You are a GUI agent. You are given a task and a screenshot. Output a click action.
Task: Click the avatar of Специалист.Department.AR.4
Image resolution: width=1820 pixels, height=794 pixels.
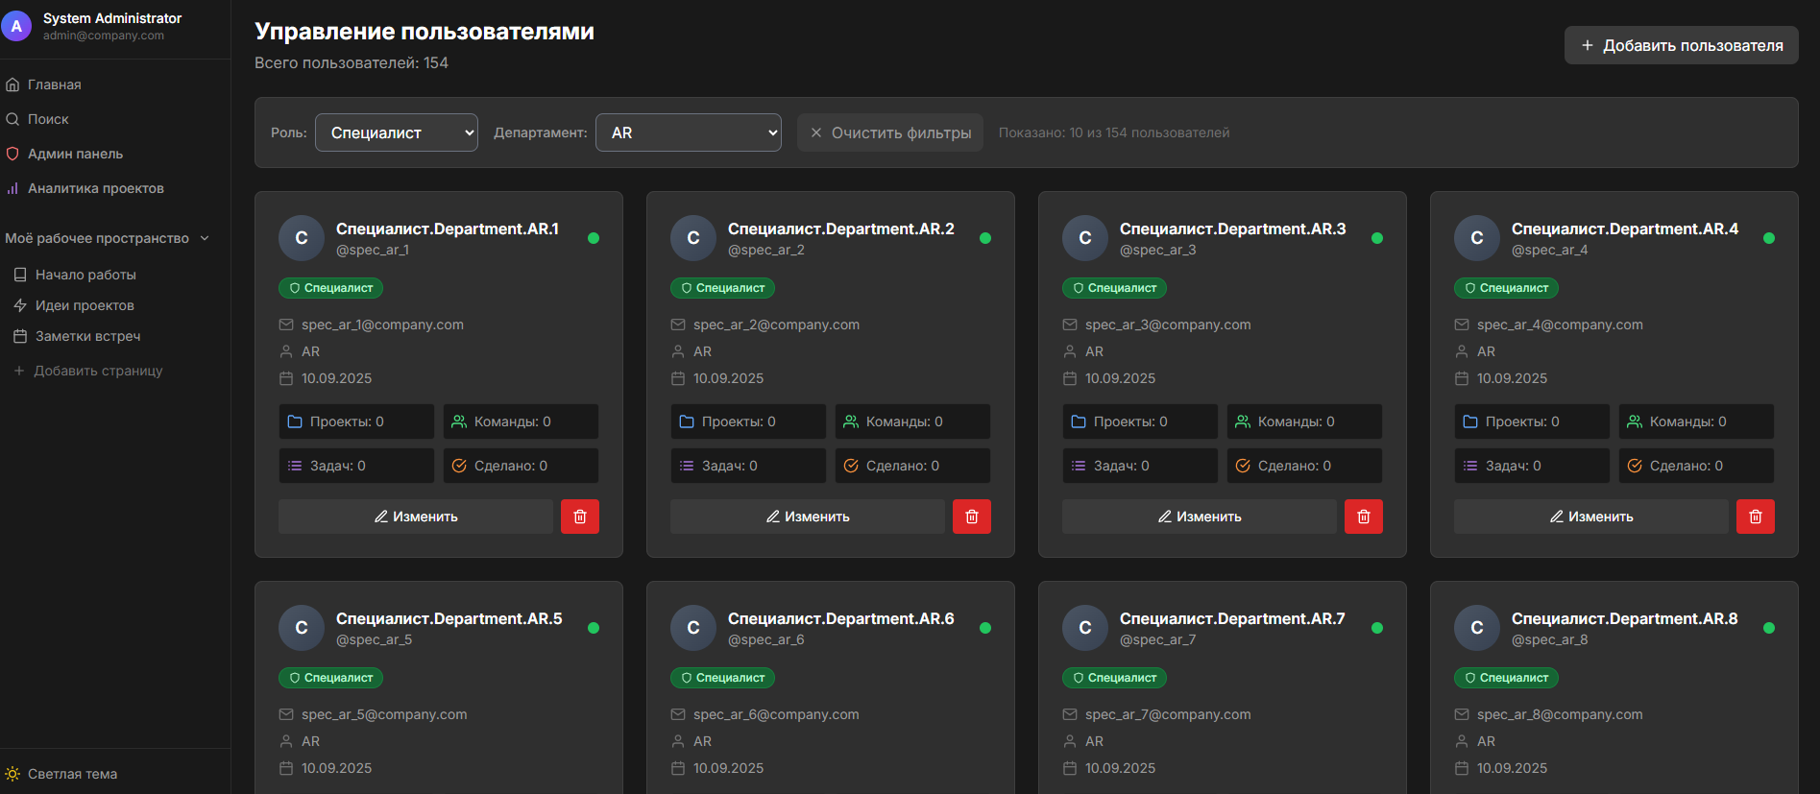[x=1477, y=238]
